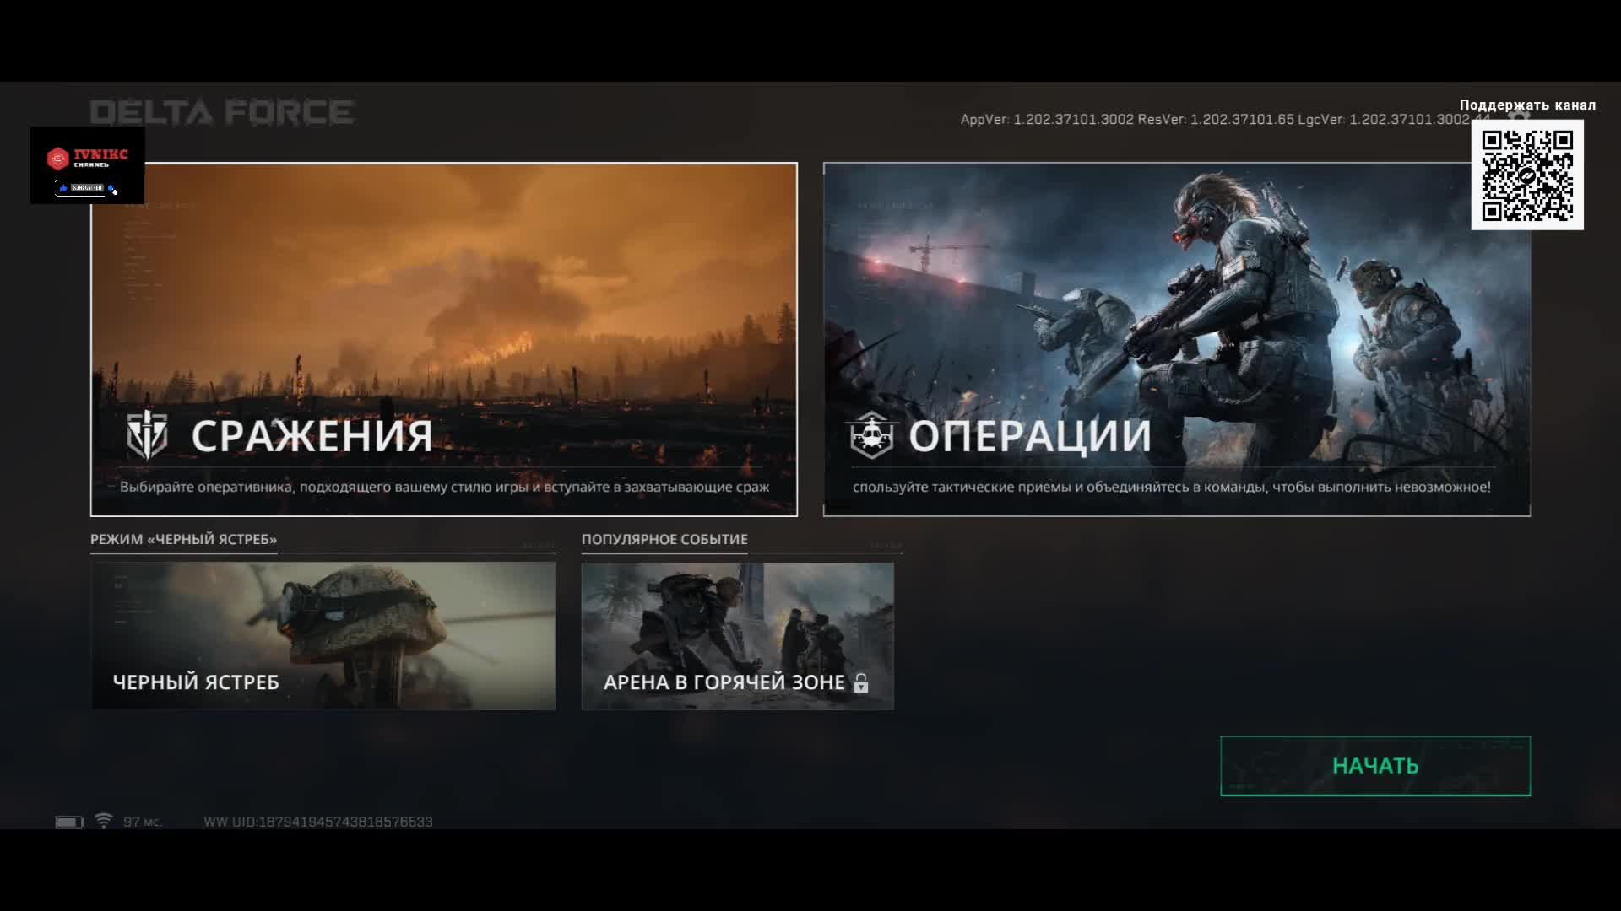Select the Сражения game mode card
Viewport: 1621px width, 911px height.
point(444,321)
